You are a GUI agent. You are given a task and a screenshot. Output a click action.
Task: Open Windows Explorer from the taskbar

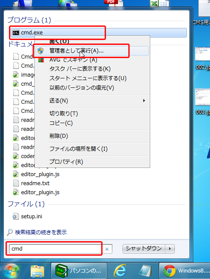(x=37, y=271)
